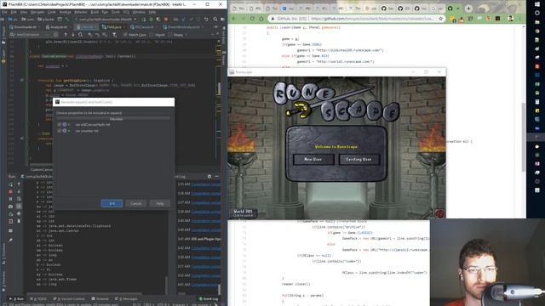This screenshot has height=306, width=545.
Task: Open the Build menu in IntelliJ
Action: click(x=95, y=12)
